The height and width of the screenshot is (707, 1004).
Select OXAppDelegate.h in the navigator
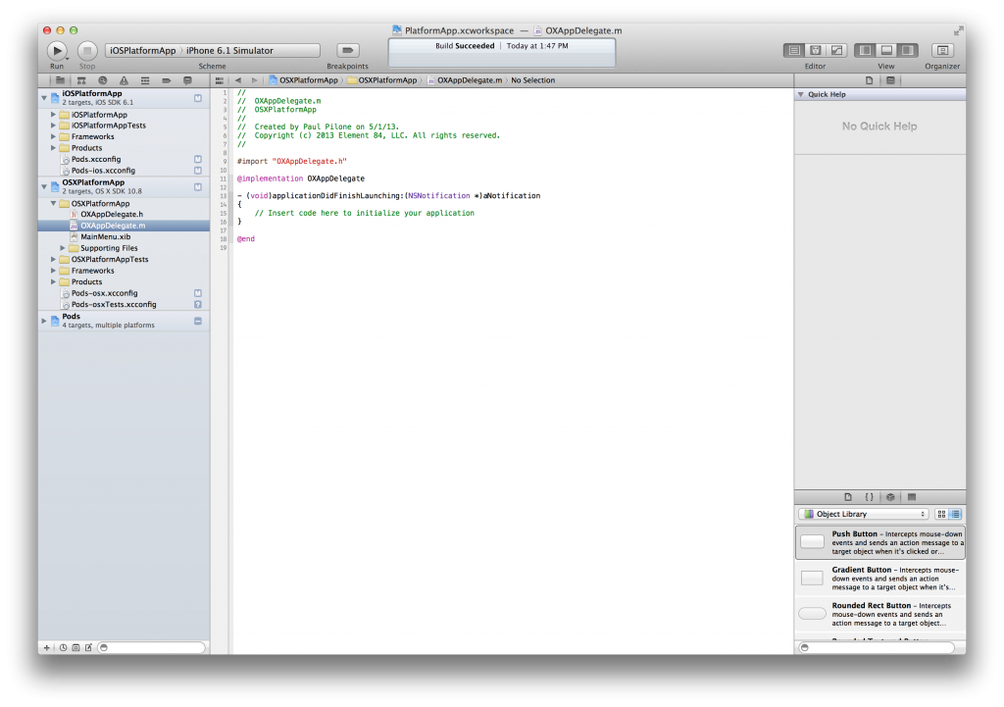[x=125, y=215]
